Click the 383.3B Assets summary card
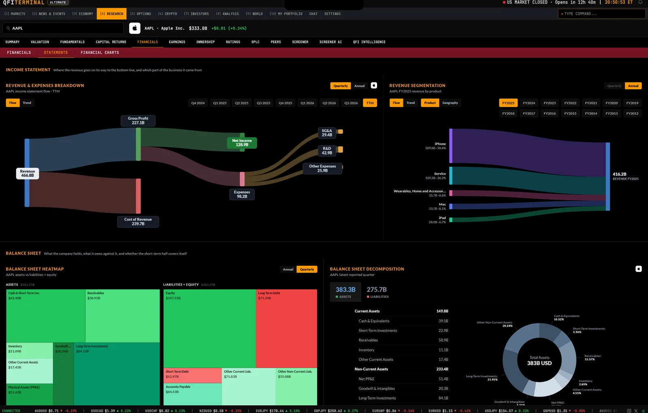The height and width of the screenshot is (413, 648). (x=345, y=292)
